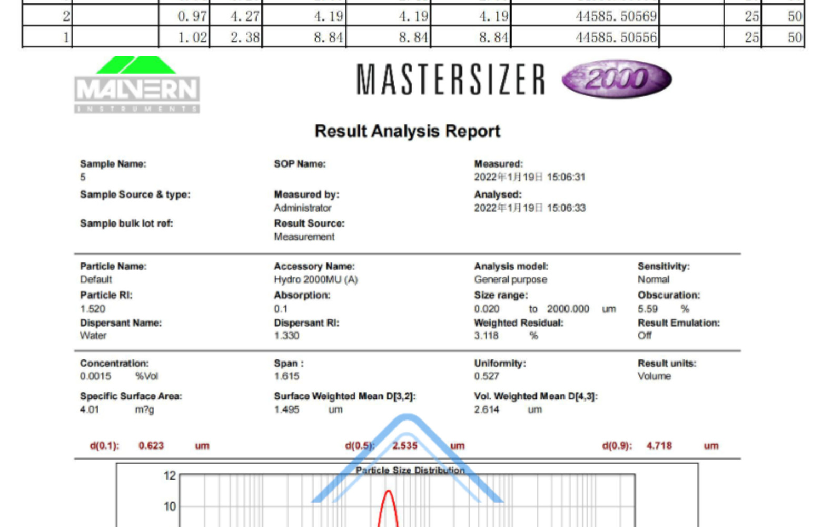Click the Sensitivity label
832x527 pixels.
tap(663, 266)
